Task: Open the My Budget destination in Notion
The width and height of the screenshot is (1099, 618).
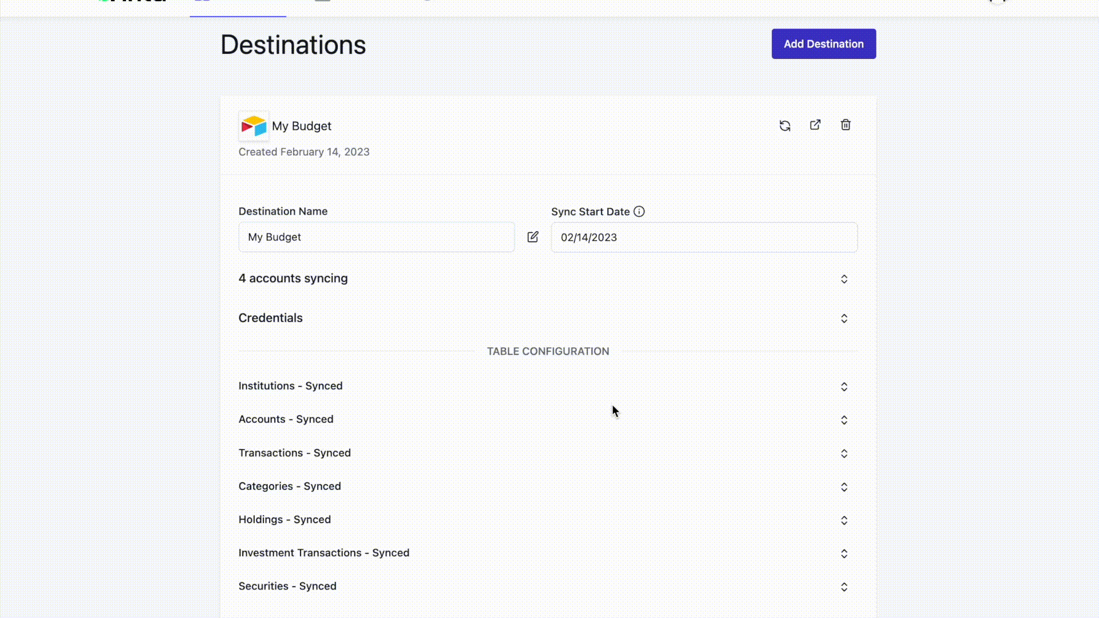Action: click(x=815, y=125)
